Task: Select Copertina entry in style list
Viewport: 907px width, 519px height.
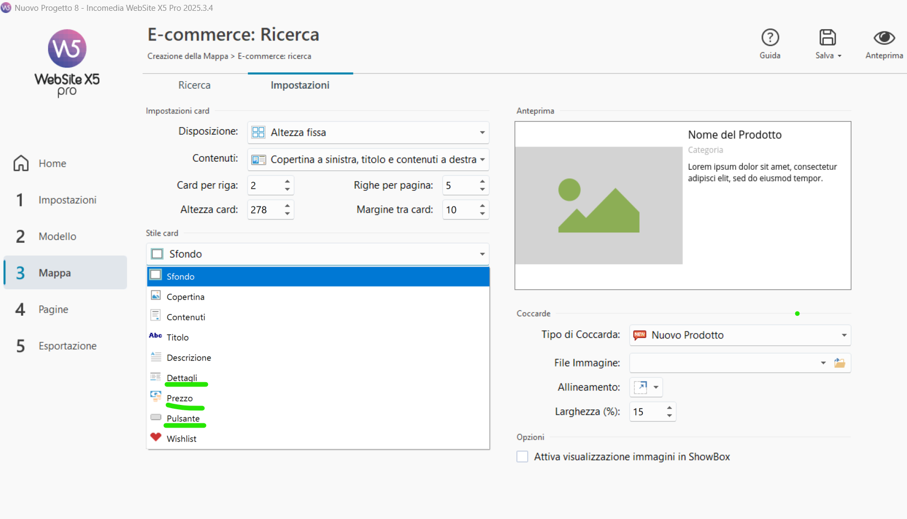Action: [185, 297]
